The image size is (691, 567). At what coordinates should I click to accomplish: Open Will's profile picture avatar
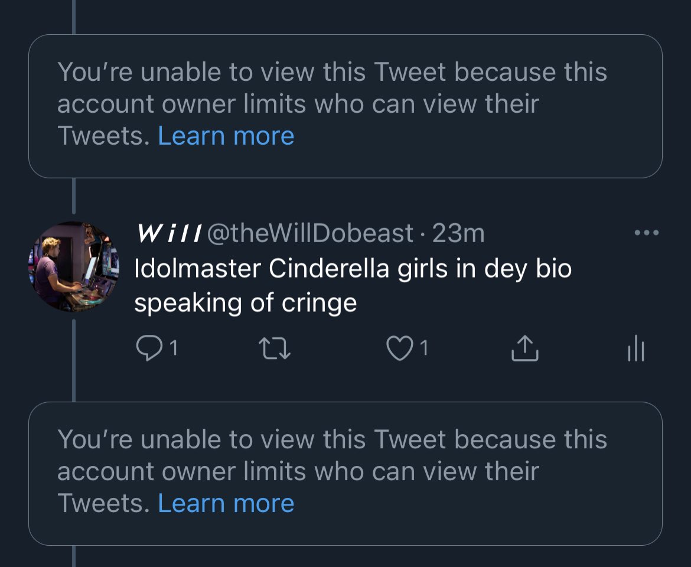73,266
